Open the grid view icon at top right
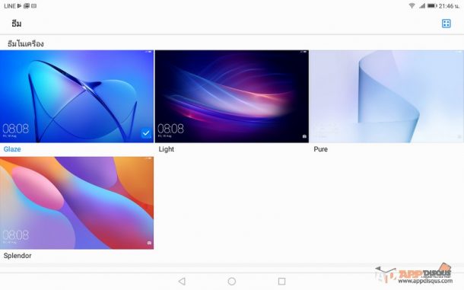This screenshot has height=290, width=464. point(446,24)
